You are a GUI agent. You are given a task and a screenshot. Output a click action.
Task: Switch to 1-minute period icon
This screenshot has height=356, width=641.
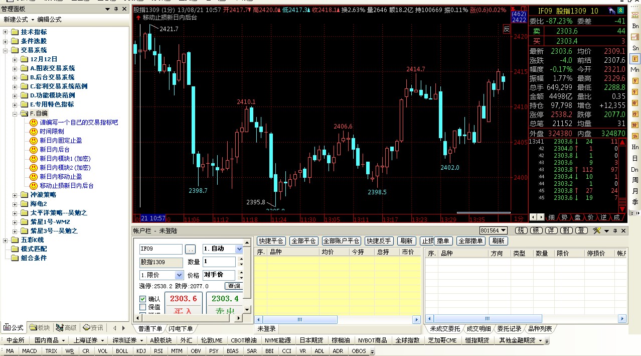click(x=635, y=59)
